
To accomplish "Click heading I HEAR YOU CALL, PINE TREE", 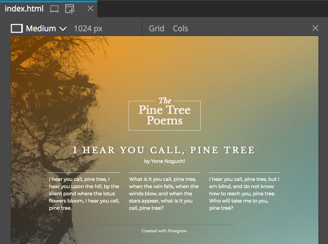I will (x=164, y=150).
